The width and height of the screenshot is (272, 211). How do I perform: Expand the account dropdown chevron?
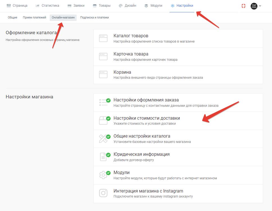(260, 6)
